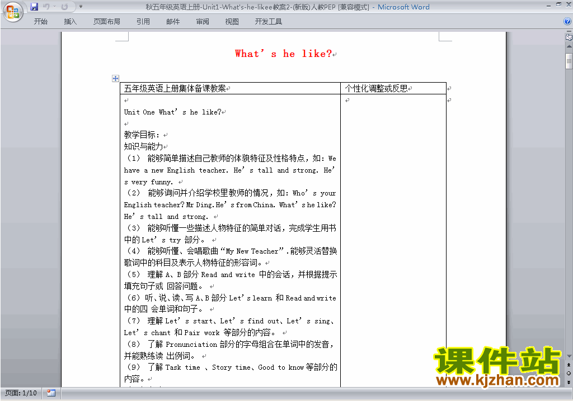
Task: Toggle the ruler icon above the vertical scrollbar
Action: 569,37
